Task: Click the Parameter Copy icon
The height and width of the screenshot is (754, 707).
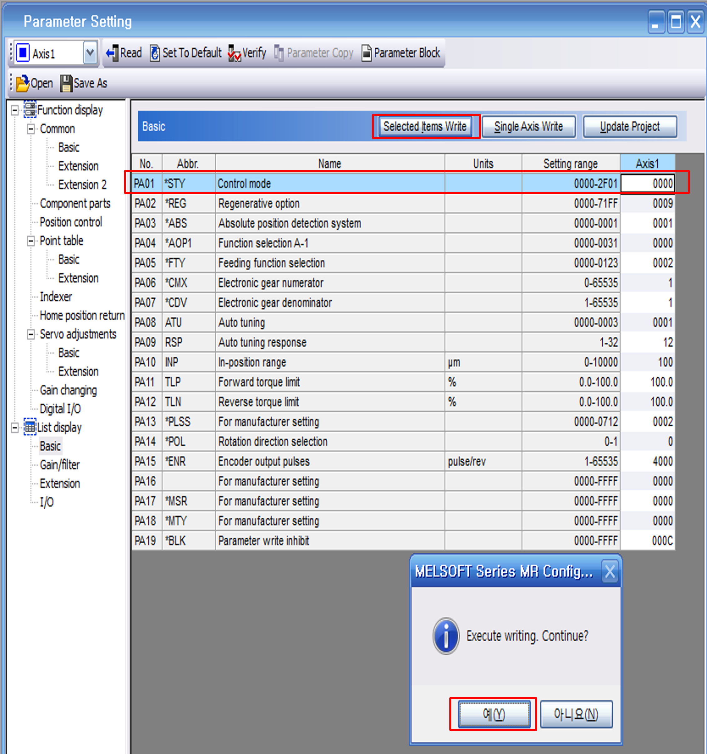Action: pos(279,53)
